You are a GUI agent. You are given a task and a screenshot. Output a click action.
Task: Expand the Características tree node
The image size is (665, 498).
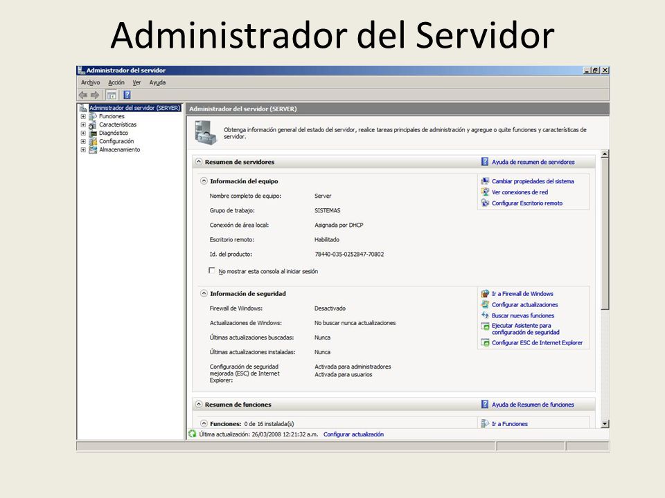83,125
